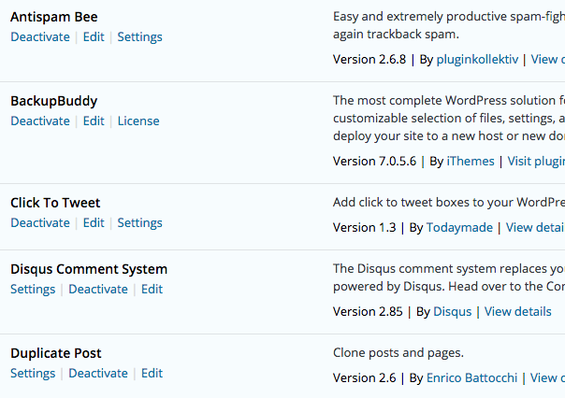Viewport: 565px width, 398px height.
Task: Open Edit for Disqus Comment System
Action: [x=152, y=290]
